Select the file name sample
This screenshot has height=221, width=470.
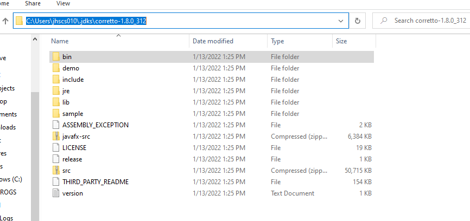[73, 114]
